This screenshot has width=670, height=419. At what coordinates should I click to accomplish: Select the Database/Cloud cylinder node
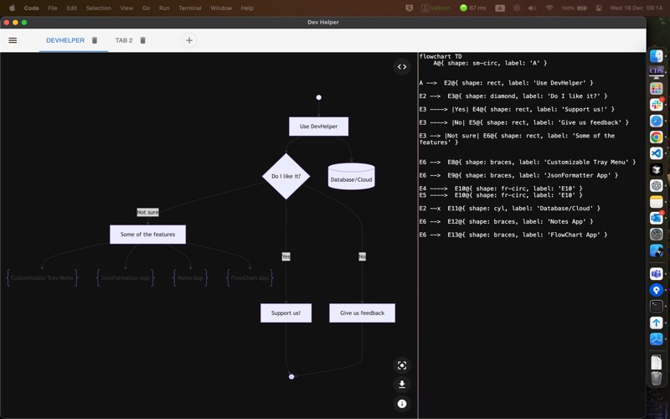[x=351, y=176]
